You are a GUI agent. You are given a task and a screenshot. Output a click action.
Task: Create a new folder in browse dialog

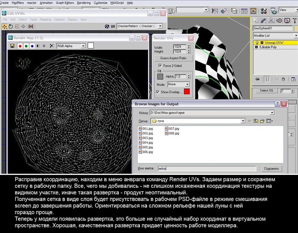pyautogui.click(x=262, y=121)
